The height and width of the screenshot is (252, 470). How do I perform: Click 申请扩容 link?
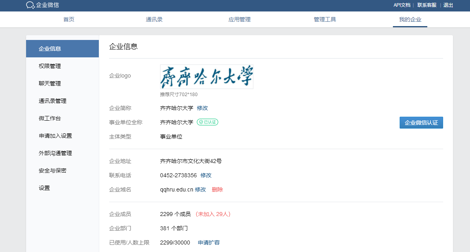(209, 243)
